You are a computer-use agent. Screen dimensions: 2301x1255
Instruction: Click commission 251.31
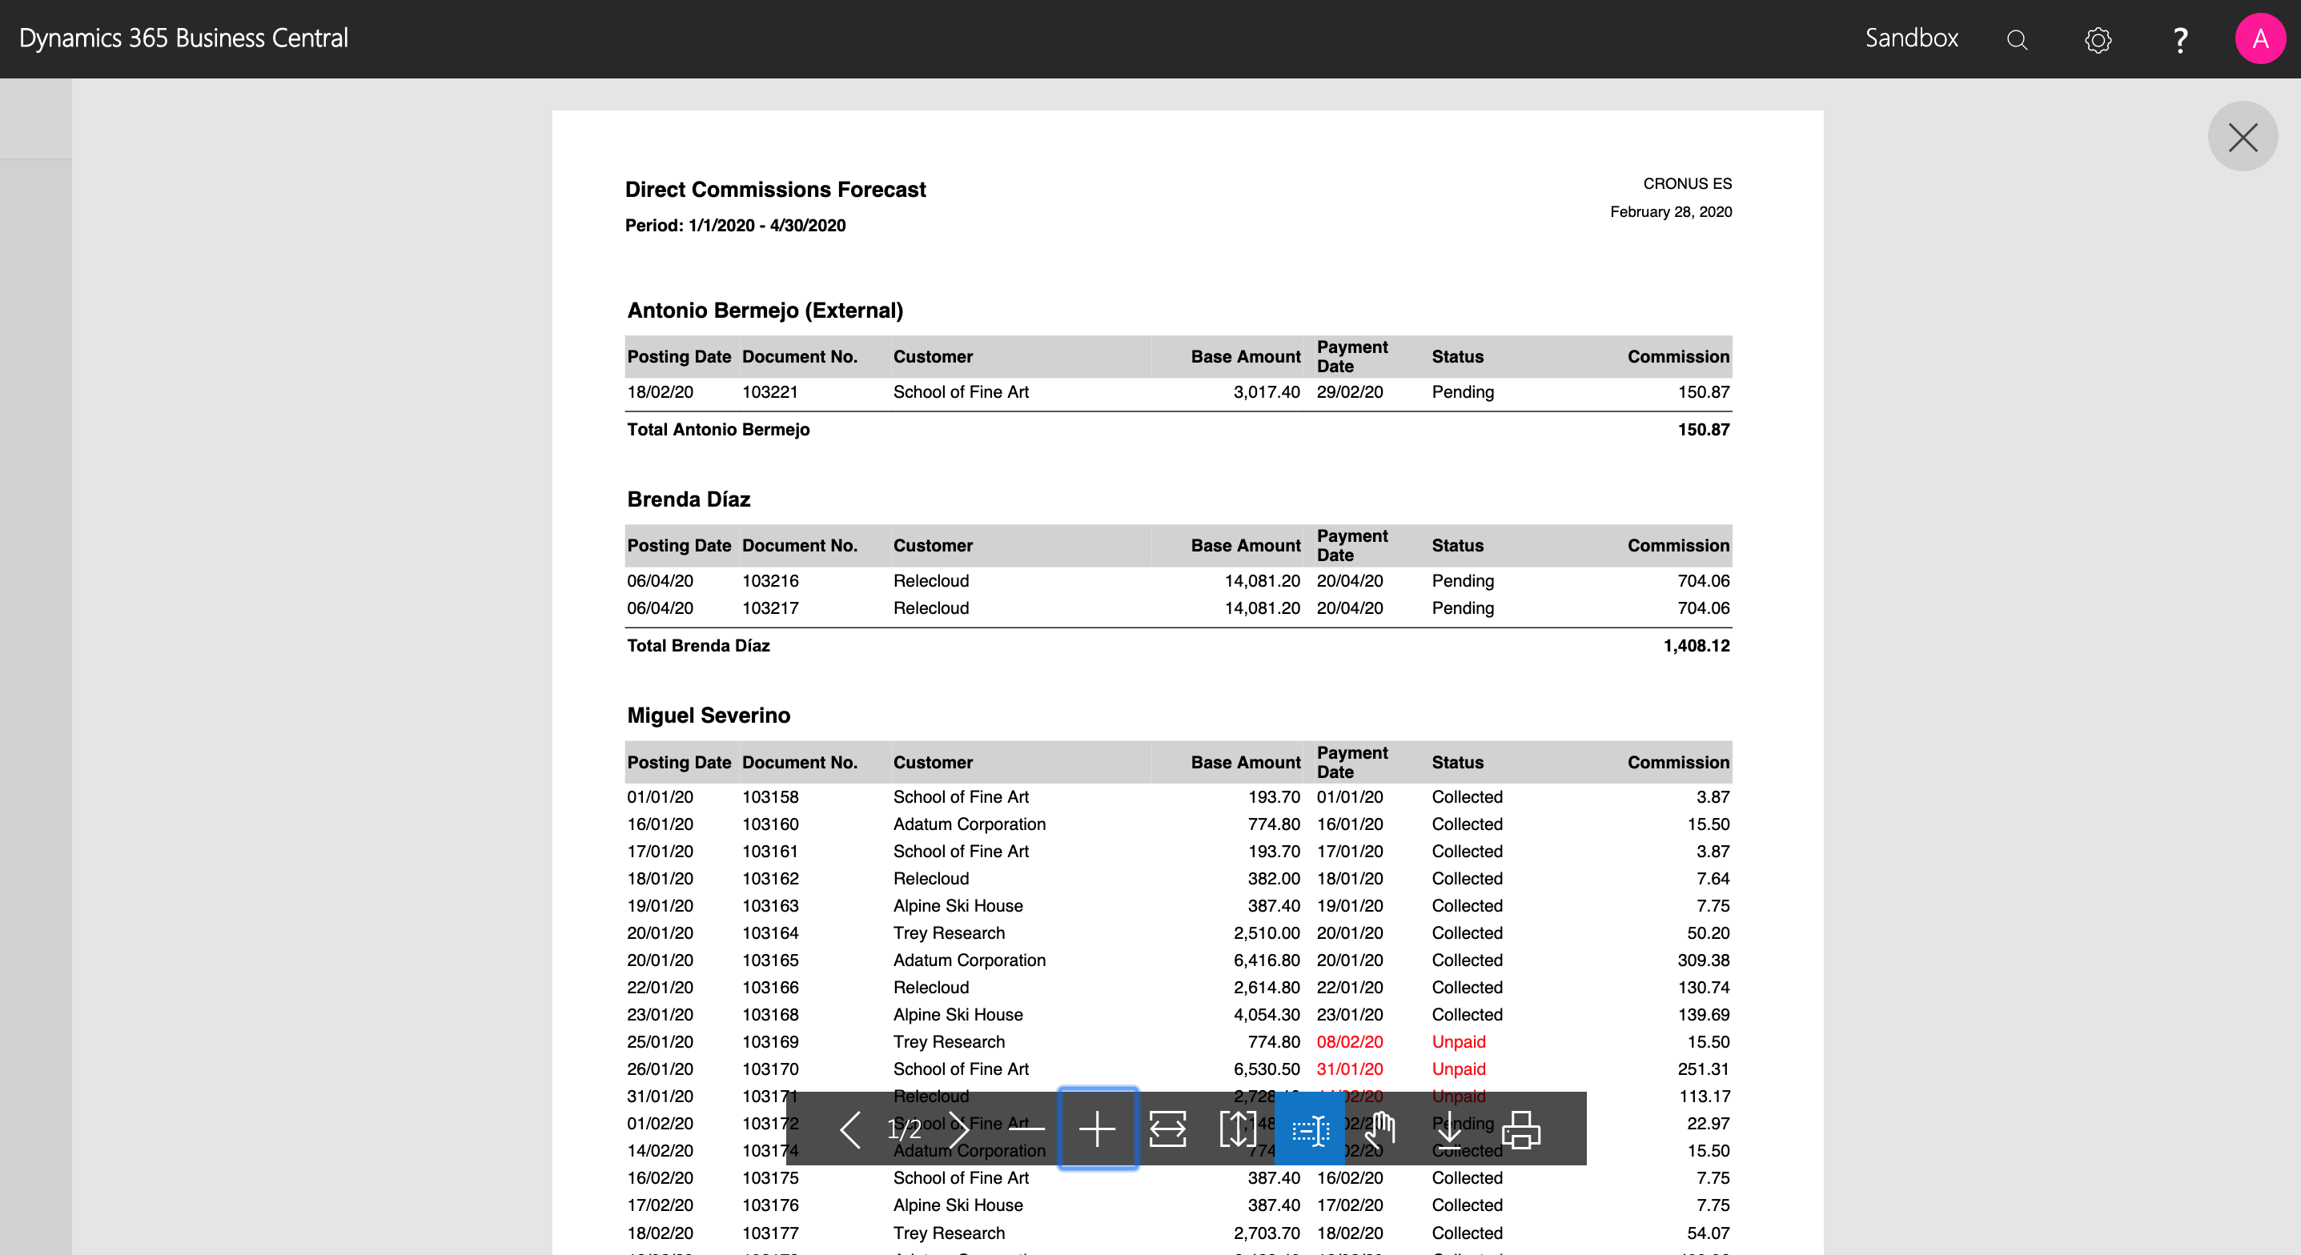pyautogui.click(x=1702, y=1069)
